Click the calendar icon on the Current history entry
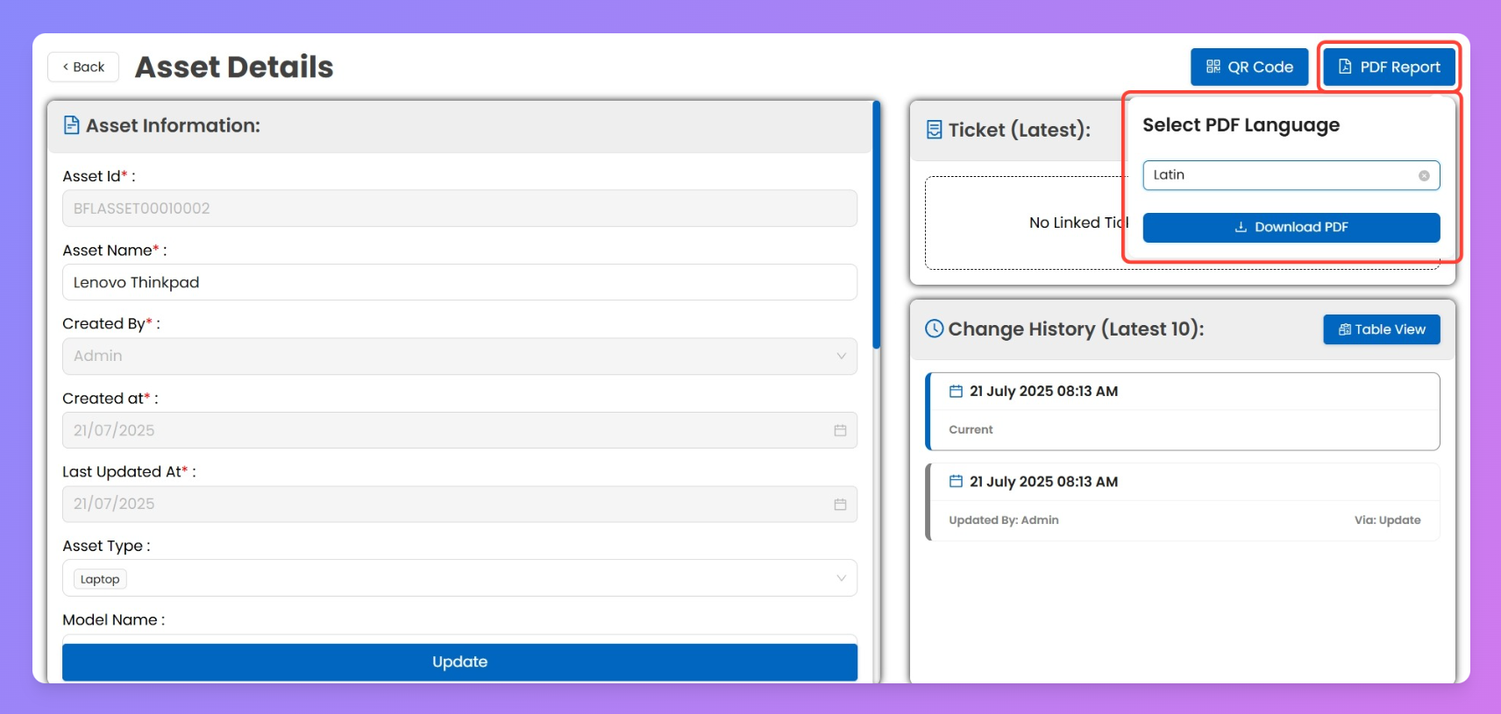This screenshot has width=1501, height=714. pos(956,392)
